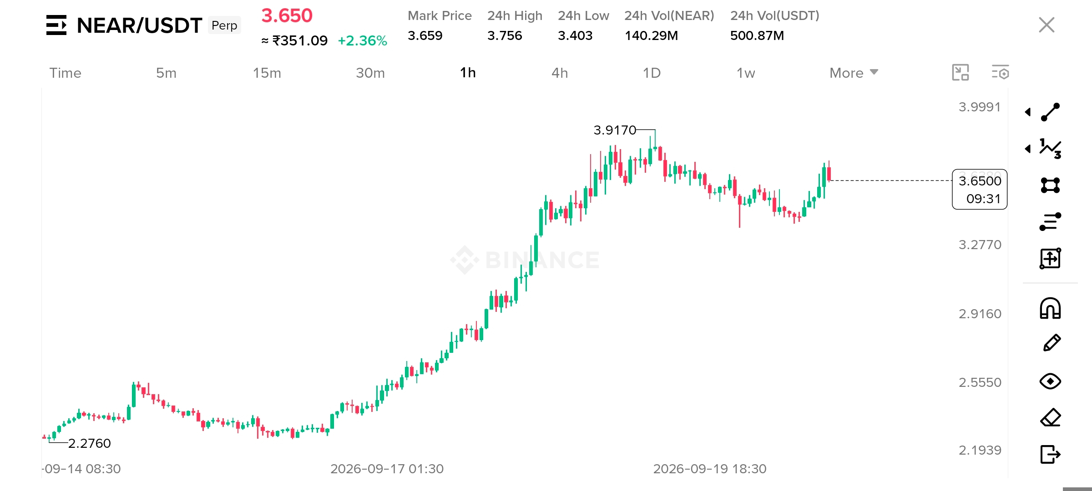Screen dimensions: 1092x491
Task: Expand line tool options arrow
Action: coord(1028,112)
